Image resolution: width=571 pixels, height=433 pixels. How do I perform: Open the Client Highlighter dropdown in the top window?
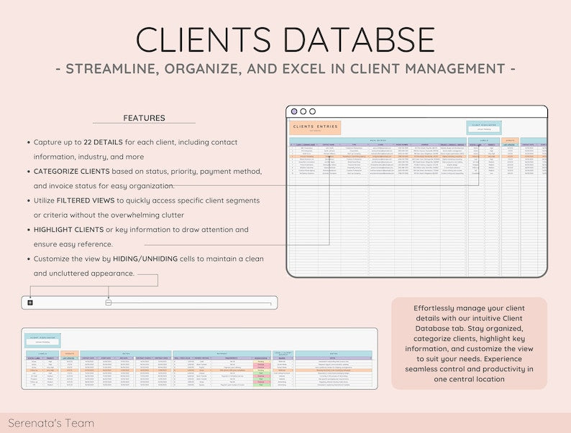pyautogui.click(x=484, y=129)
